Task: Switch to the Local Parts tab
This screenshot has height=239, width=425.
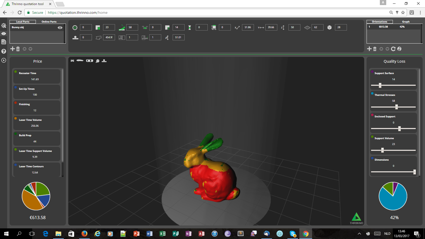Action: pos(23,22)
